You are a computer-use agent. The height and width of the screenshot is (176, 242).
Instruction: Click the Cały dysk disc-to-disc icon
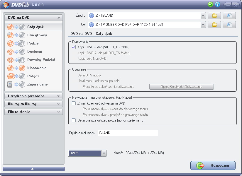[16, 27]
